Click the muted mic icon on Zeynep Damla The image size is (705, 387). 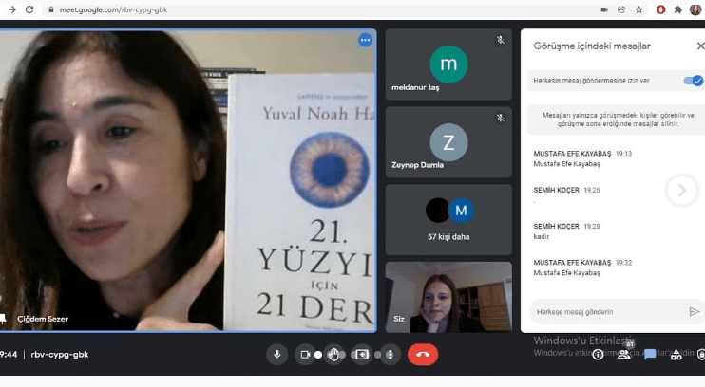point(501,118)
